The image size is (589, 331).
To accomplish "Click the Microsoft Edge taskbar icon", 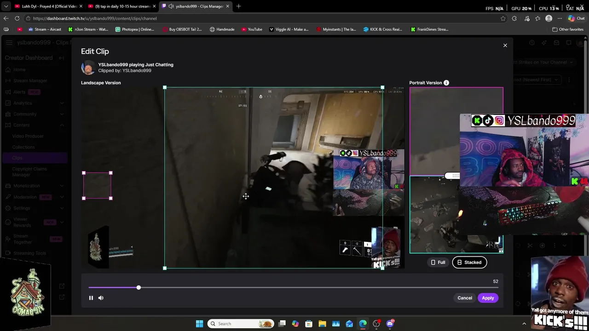I will point(363,324).
